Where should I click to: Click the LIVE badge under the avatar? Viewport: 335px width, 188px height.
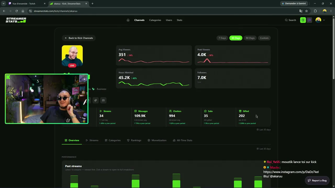click(x=72, y=66)
